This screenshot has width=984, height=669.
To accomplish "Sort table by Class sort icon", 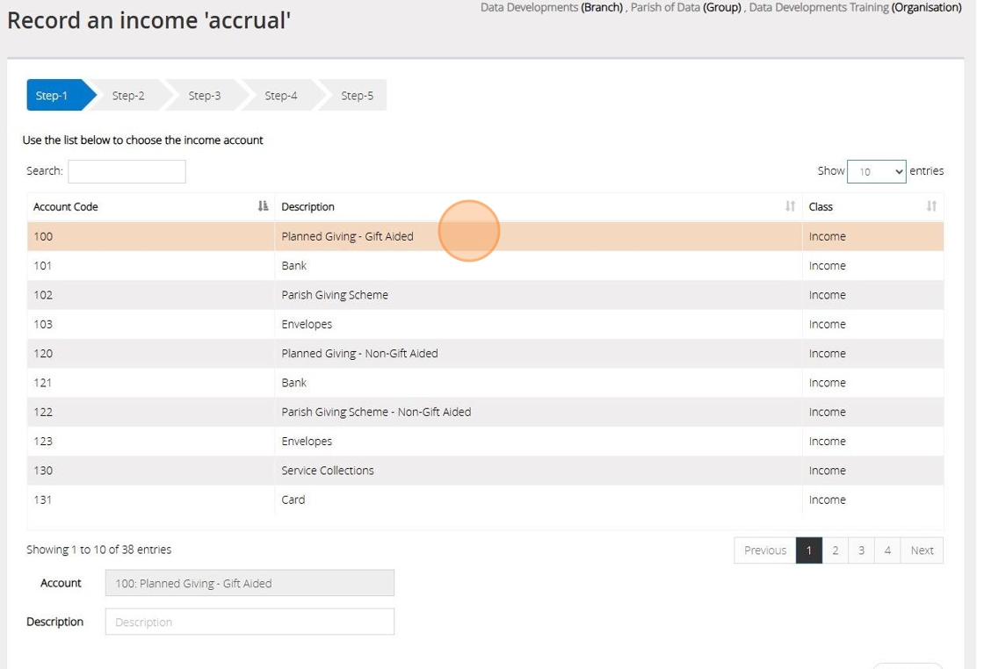I will [931, 206].
